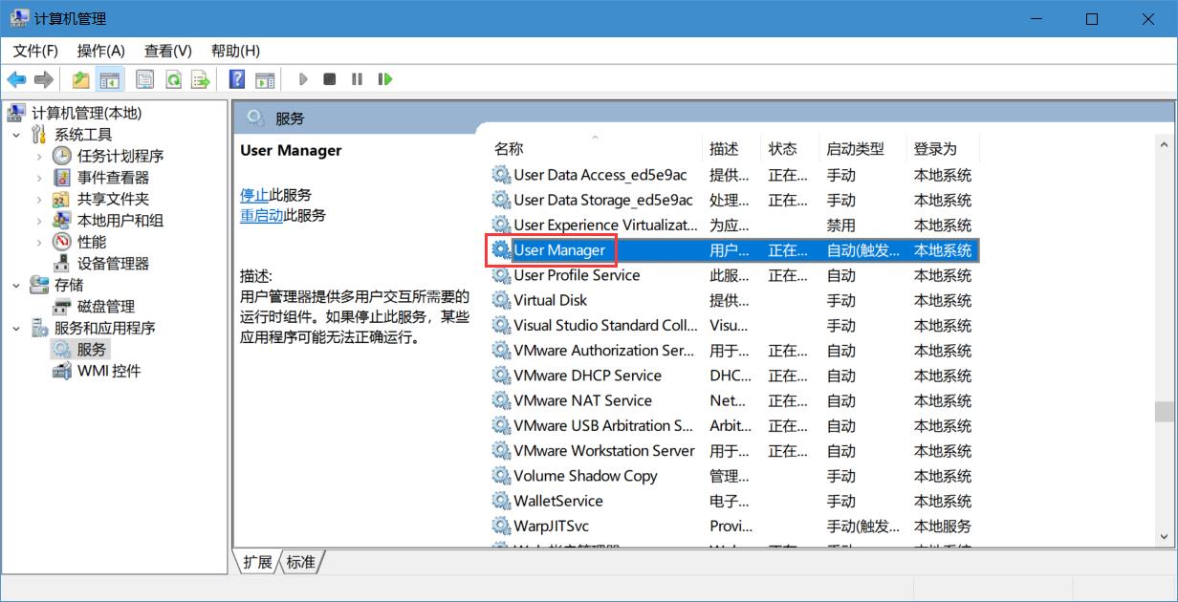Open the 操作(A) menu

[100, 51]
